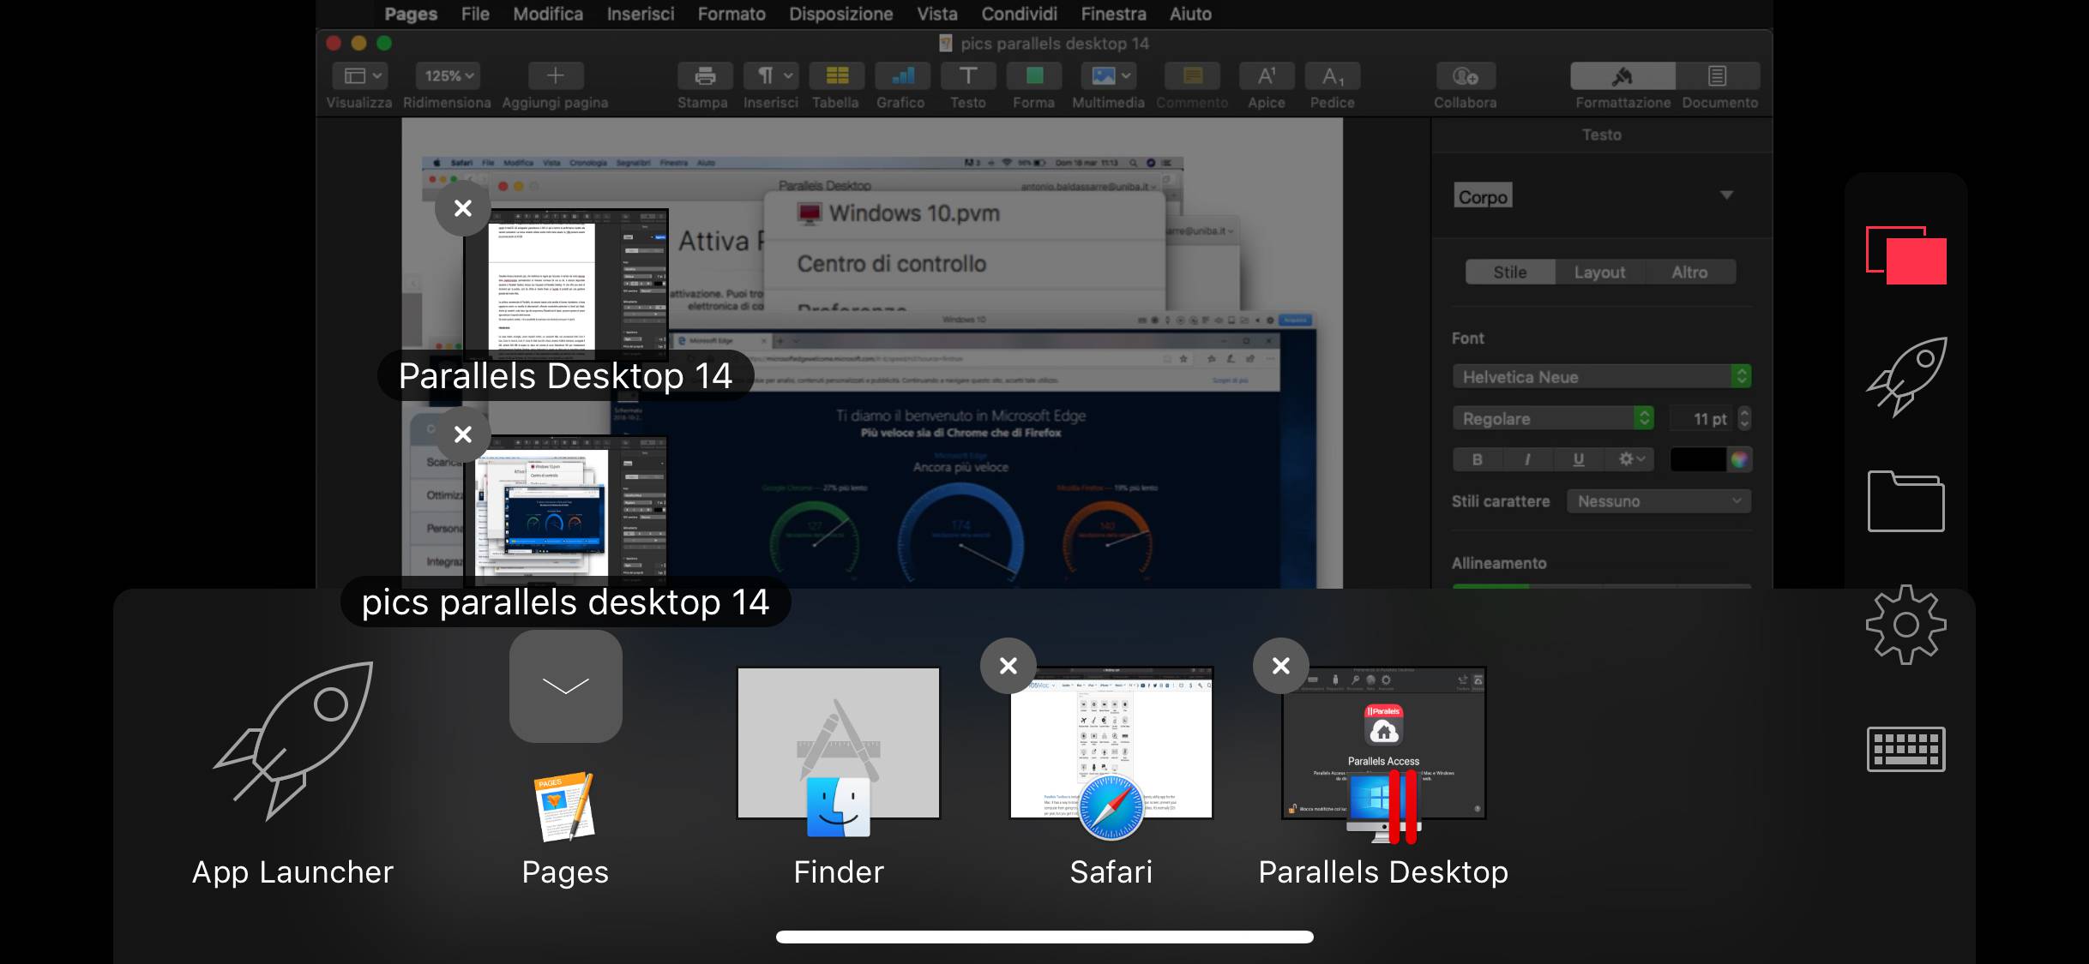Insert a Grafico chart
Screen dimensions: 2089x964
pyautogui.click(x=902, y=76)
